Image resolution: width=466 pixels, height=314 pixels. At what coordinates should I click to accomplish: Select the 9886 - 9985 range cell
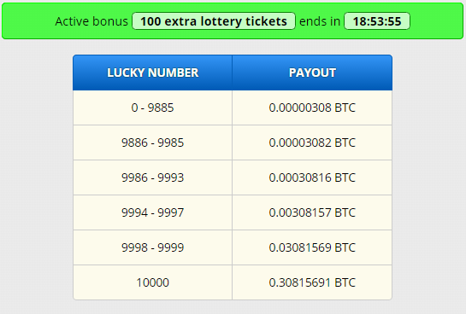point(152,142)
